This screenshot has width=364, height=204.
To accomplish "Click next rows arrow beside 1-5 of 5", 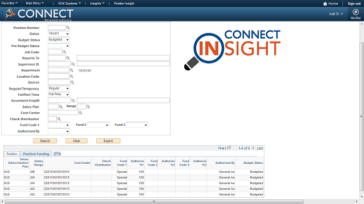I will [253, 148].
